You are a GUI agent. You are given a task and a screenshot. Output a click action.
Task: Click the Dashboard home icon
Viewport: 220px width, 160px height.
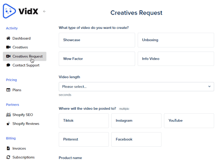tap(8, 38)
